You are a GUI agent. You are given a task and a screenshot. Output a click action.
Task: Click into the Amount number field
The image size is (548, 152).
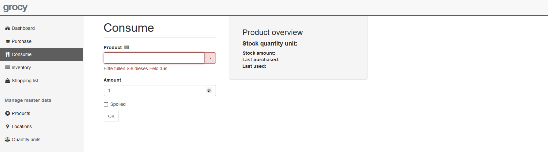[x=155, y=90]
